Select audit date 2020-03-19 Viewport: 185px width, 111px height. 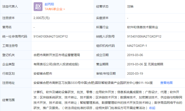(135, 74)
